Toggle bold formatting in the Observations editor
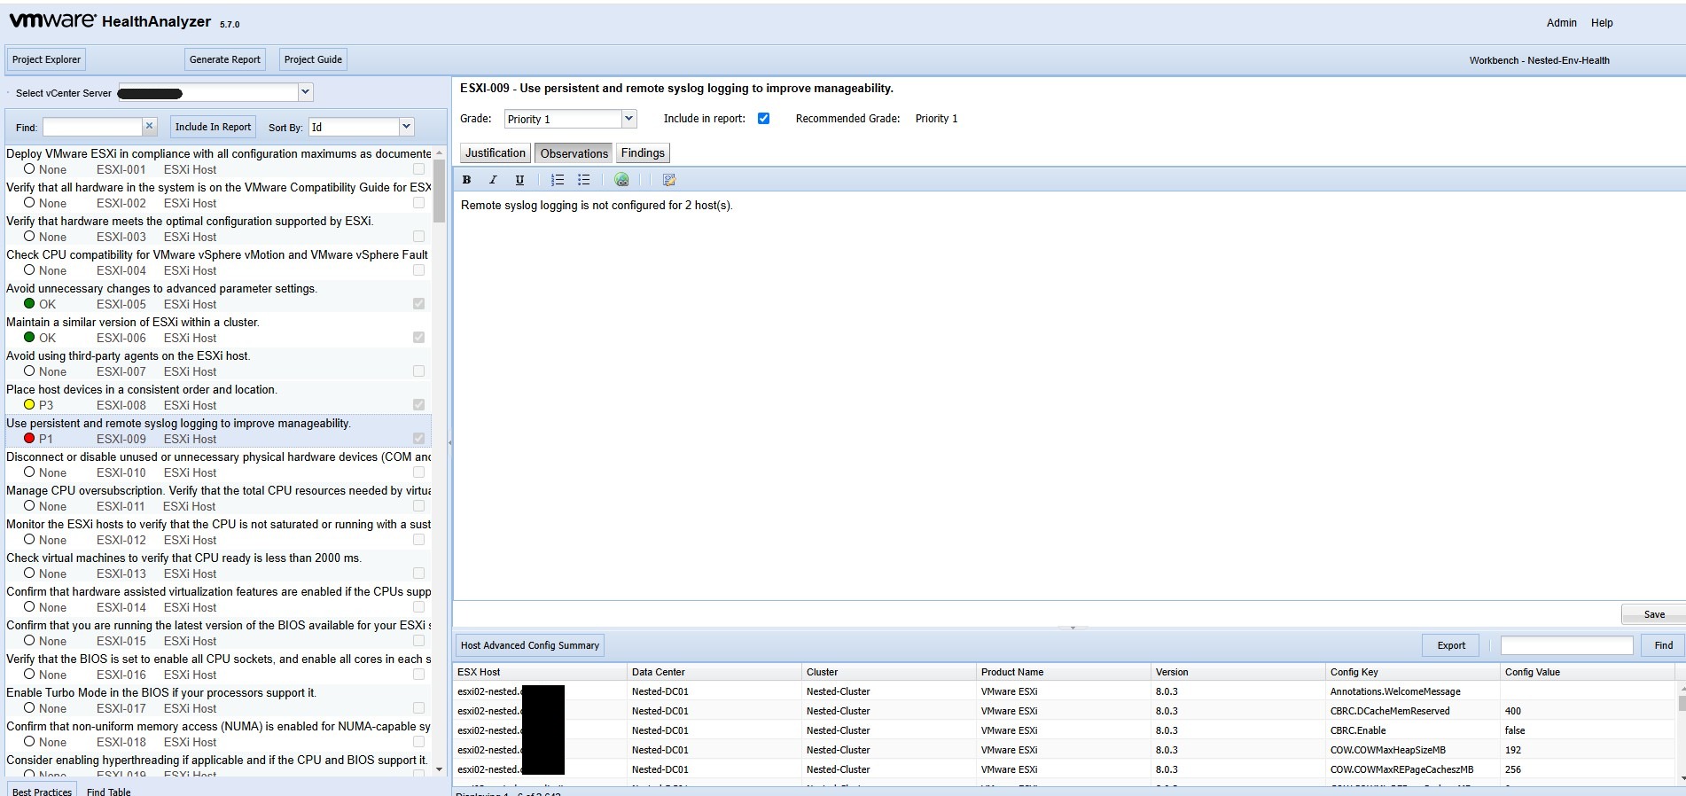This screenshot has height=796, width=1686. 467,180
